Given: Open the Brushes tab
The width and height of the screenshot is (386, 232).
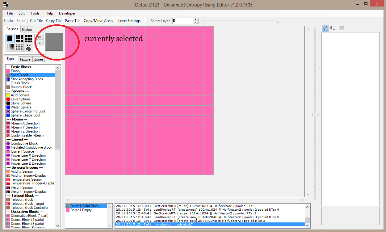Looking at the screenshot, I should [x=12, y=29].
